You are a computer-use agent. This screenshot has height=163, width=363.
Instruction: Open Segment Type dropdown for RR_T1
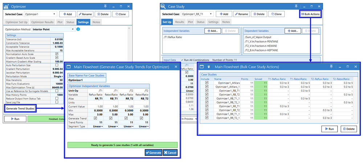[x=95, y=126]
